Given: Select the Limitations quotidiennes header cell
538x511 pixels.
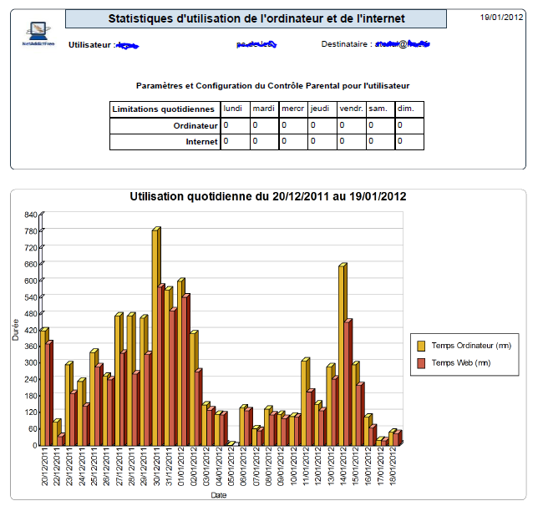Looking at the screenshot, I should (165, 109).
